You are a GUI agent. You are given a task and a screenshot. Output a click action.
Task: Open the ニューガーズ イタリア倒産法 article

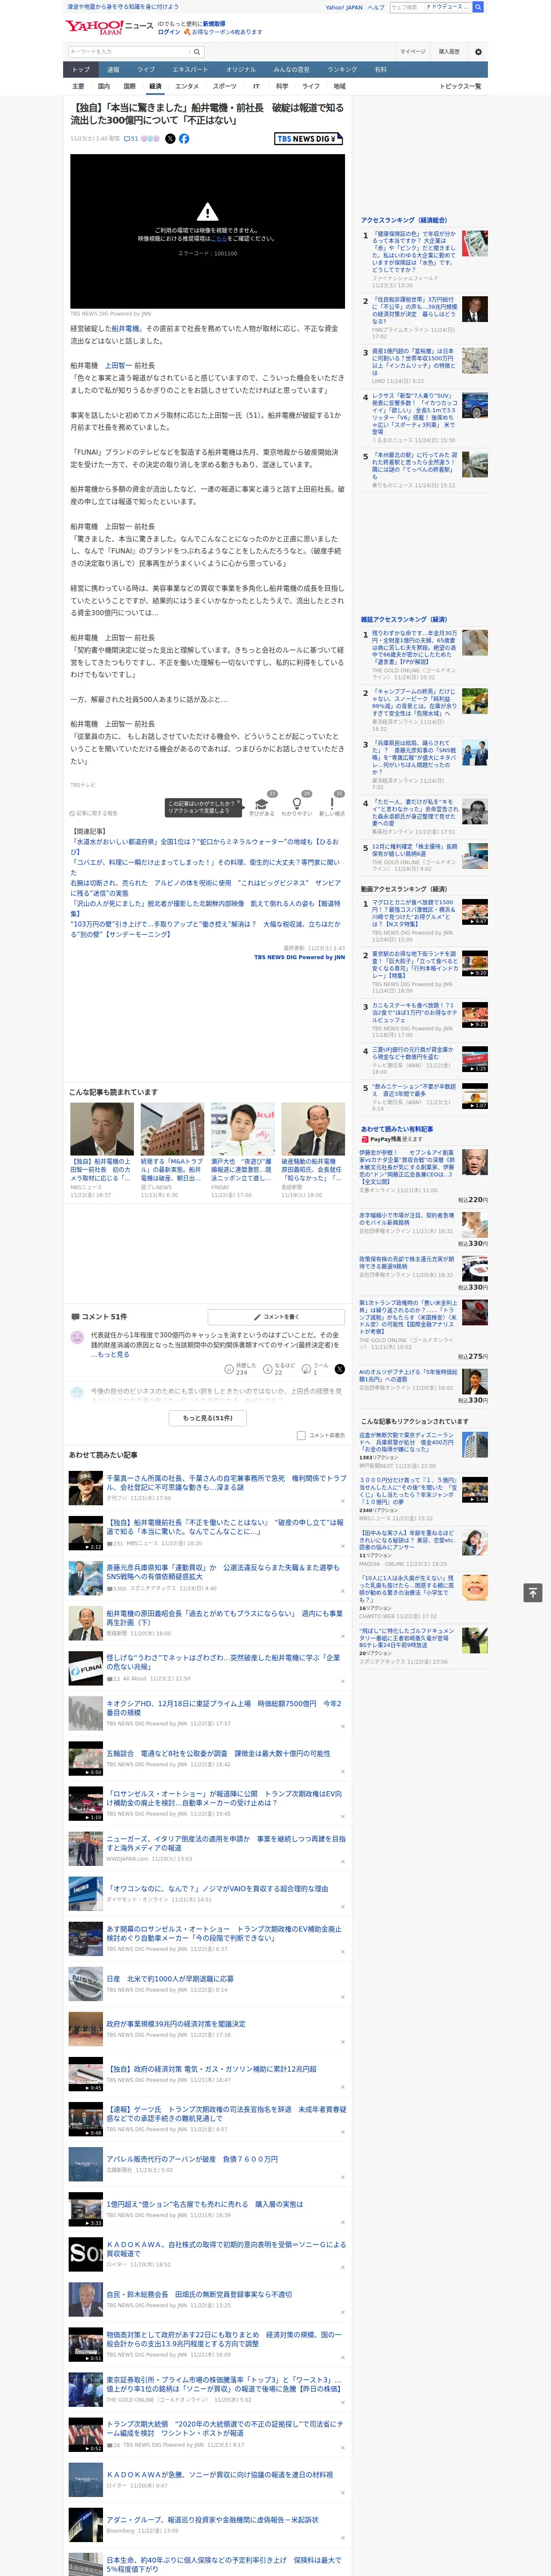[x=226, y=1844]
